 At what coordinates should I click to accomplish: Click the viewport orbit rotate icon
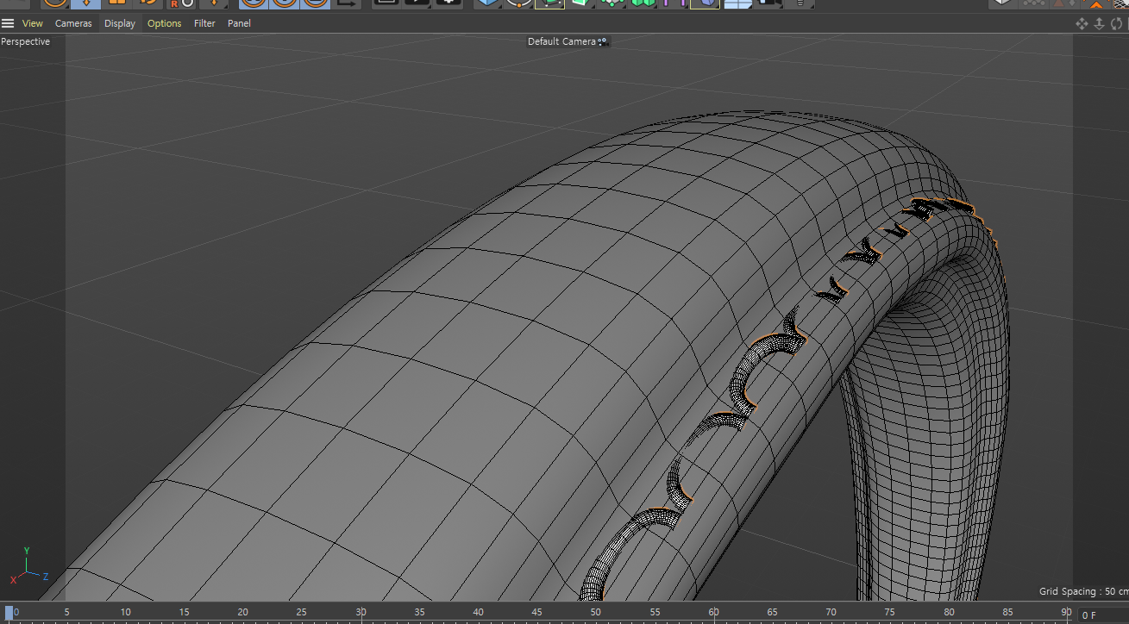coord(1116,23)
